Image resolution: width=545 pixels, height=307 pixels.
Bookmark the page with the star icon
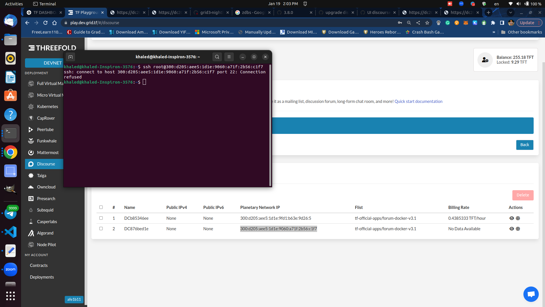427,23
